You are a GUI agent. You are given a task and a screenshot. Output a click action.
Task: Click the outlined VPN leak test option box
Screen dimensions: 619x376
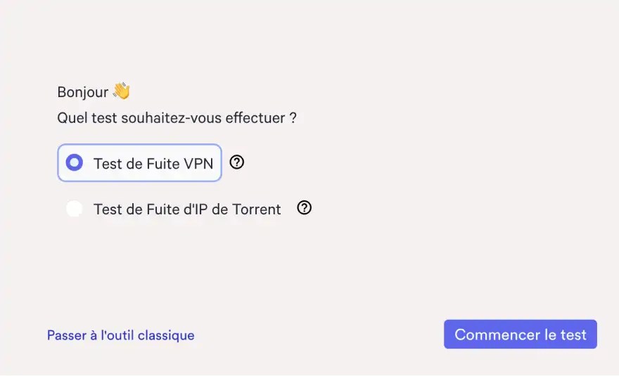coord(139,163)
